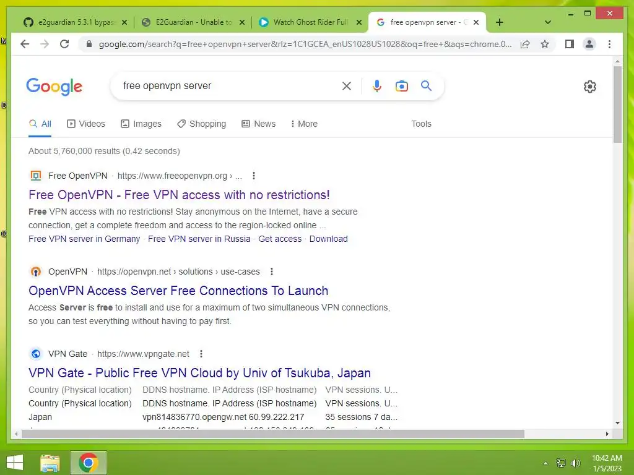Click the browser forward arrow

coord(45,44)
